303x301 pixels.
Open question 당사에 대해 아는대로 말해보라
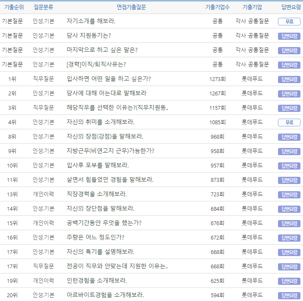[x=106, y=93]
